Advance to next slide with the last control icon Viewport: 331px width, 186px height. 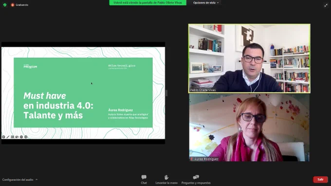[26, 137]
